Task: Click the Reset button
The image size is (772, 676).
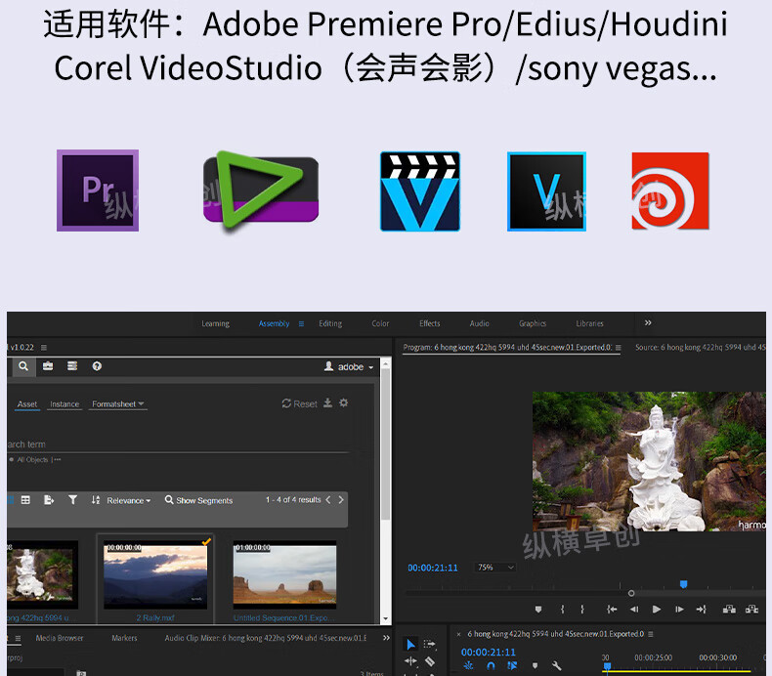Action: [300, 403]
